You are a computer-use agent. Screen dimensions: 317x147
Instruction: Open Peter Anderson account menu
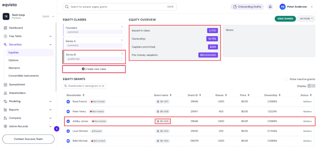(x=296, y=7)
